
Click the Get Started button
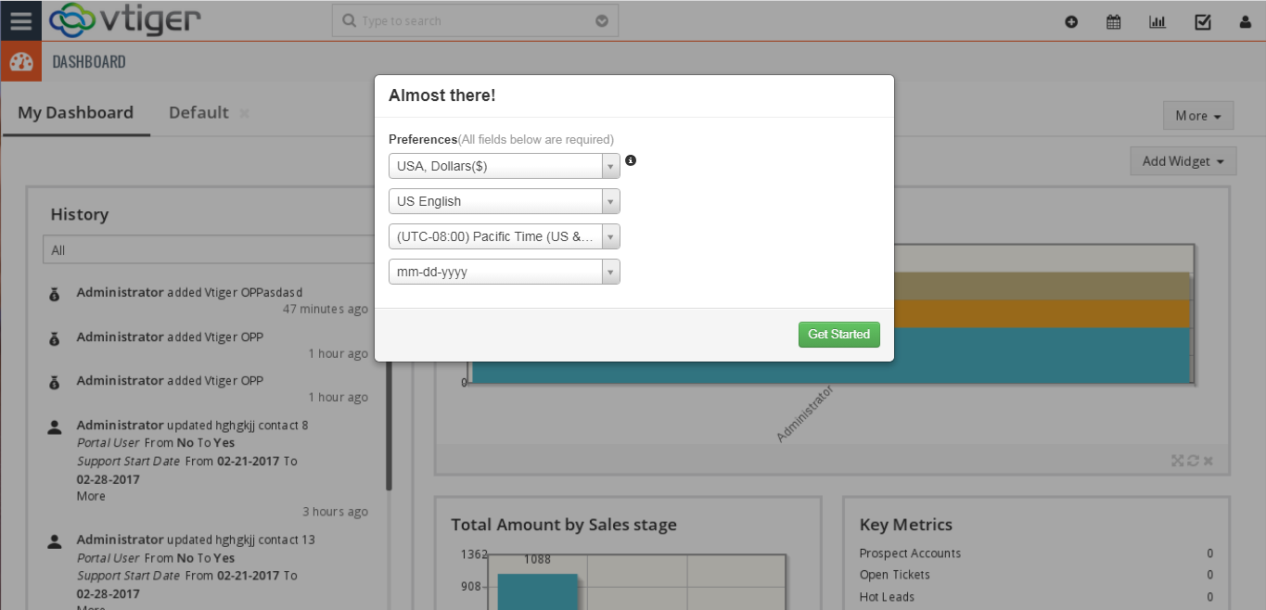tap(838, 334)
